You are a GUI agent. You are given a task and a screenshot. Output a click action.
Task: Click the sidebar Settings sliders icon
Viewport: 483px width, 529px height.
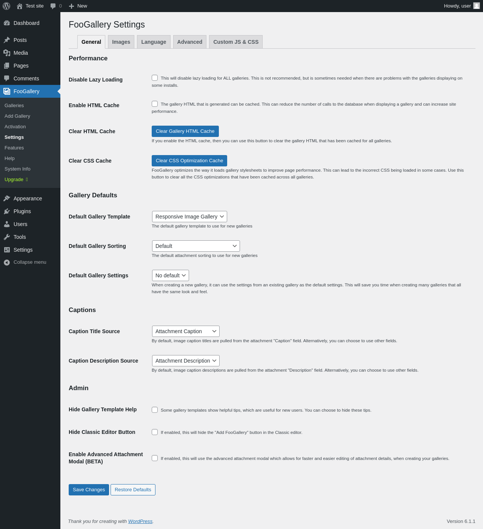tap(7, 250)
